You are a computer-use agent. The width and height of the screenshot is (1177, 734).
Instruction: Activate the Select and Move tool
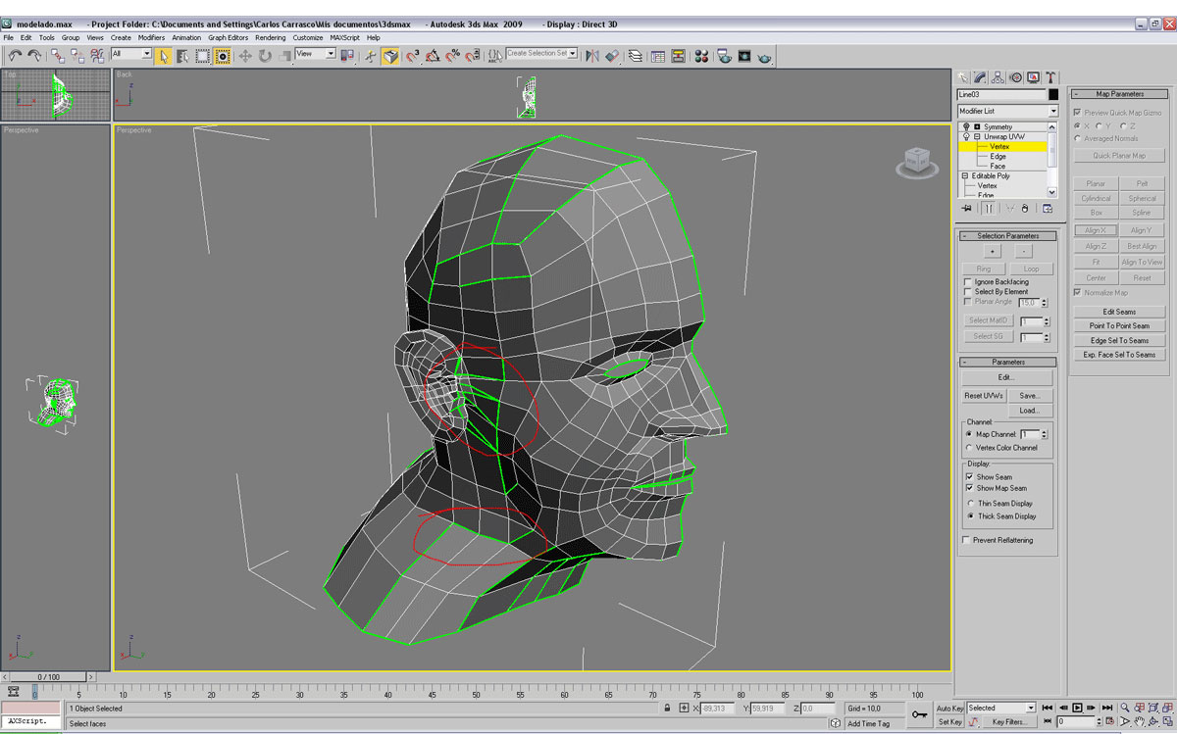245,56
